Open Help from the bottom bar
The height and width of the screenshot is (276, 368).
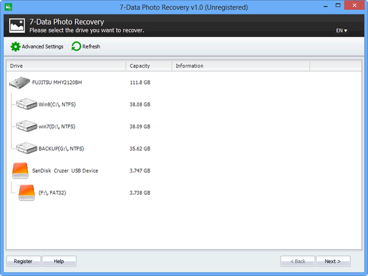click(59, 261)
